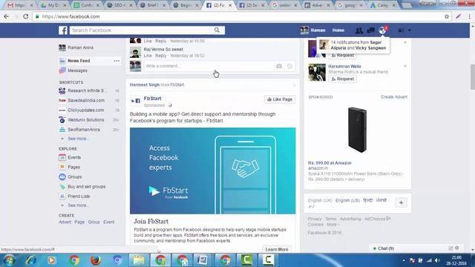This screenshot has height=267, width=475.
Task: Switch language to English (US)
Action: (347, 200)
